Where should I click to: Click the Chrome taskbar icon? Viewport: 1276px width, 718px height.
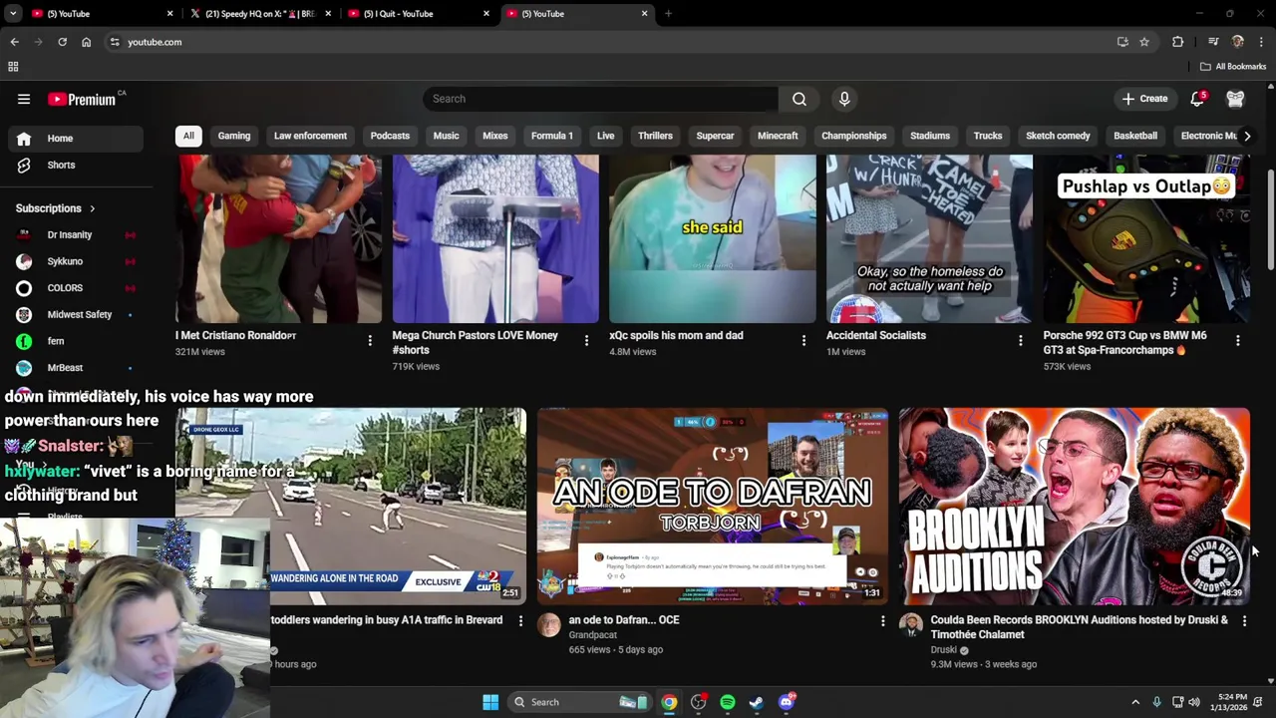pyautogui.click(x=669, y=702)
